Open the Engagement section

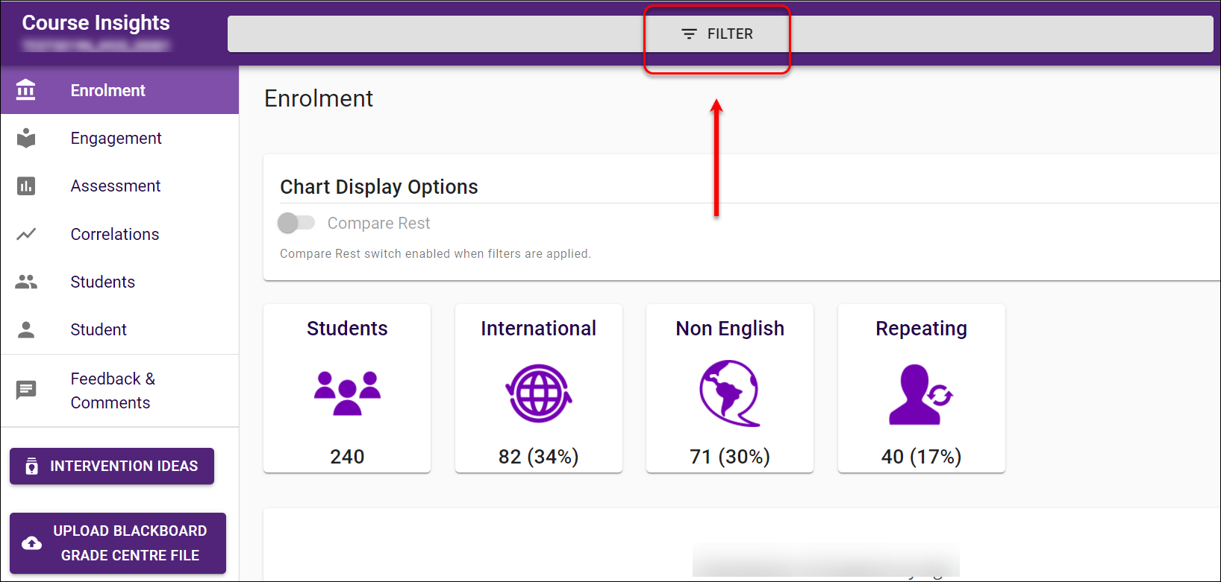point(116,138)
